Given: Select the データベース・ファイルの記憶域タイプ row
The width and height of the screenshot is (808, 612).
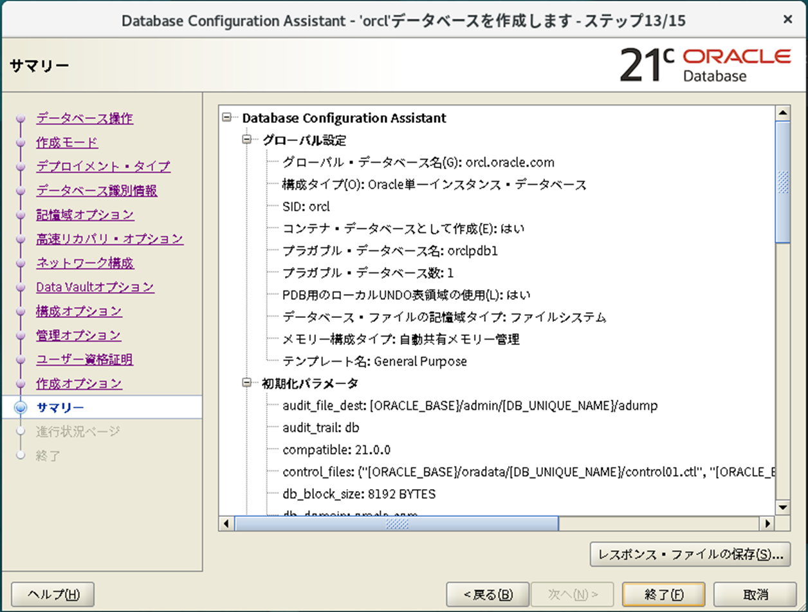Looking at the screenshot, I should pos(445,317).
